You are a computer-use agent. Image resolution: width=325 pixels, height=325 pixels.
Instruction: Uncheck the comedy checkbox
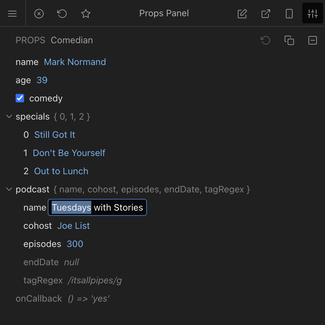20,98
